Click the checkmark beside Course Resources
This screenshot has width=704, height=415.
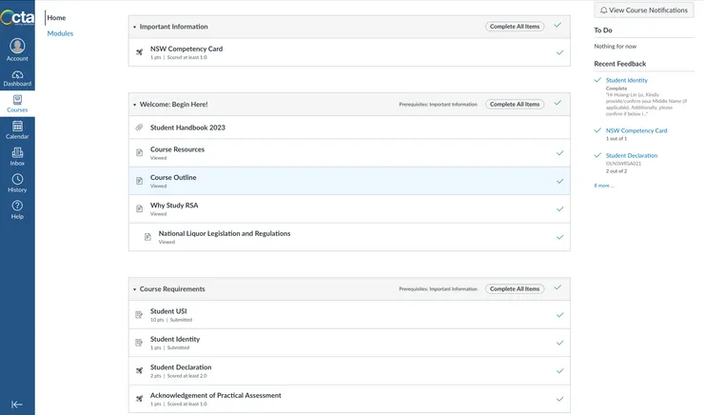[559, 153]
